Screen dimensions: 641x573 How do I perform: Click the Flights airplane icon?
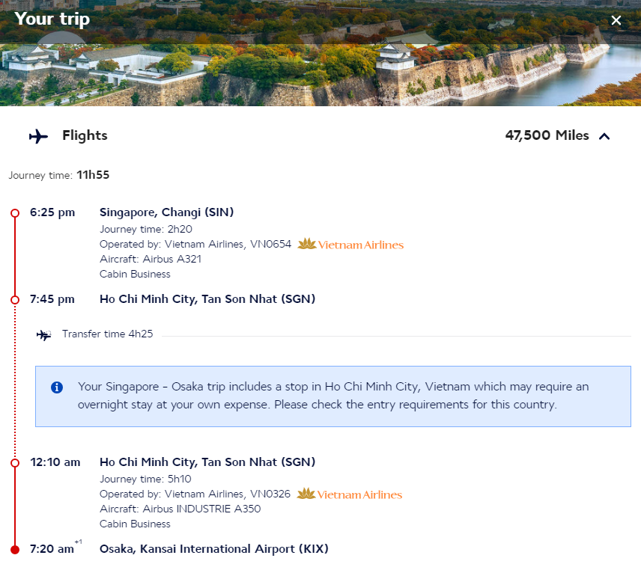click(38, 136)
